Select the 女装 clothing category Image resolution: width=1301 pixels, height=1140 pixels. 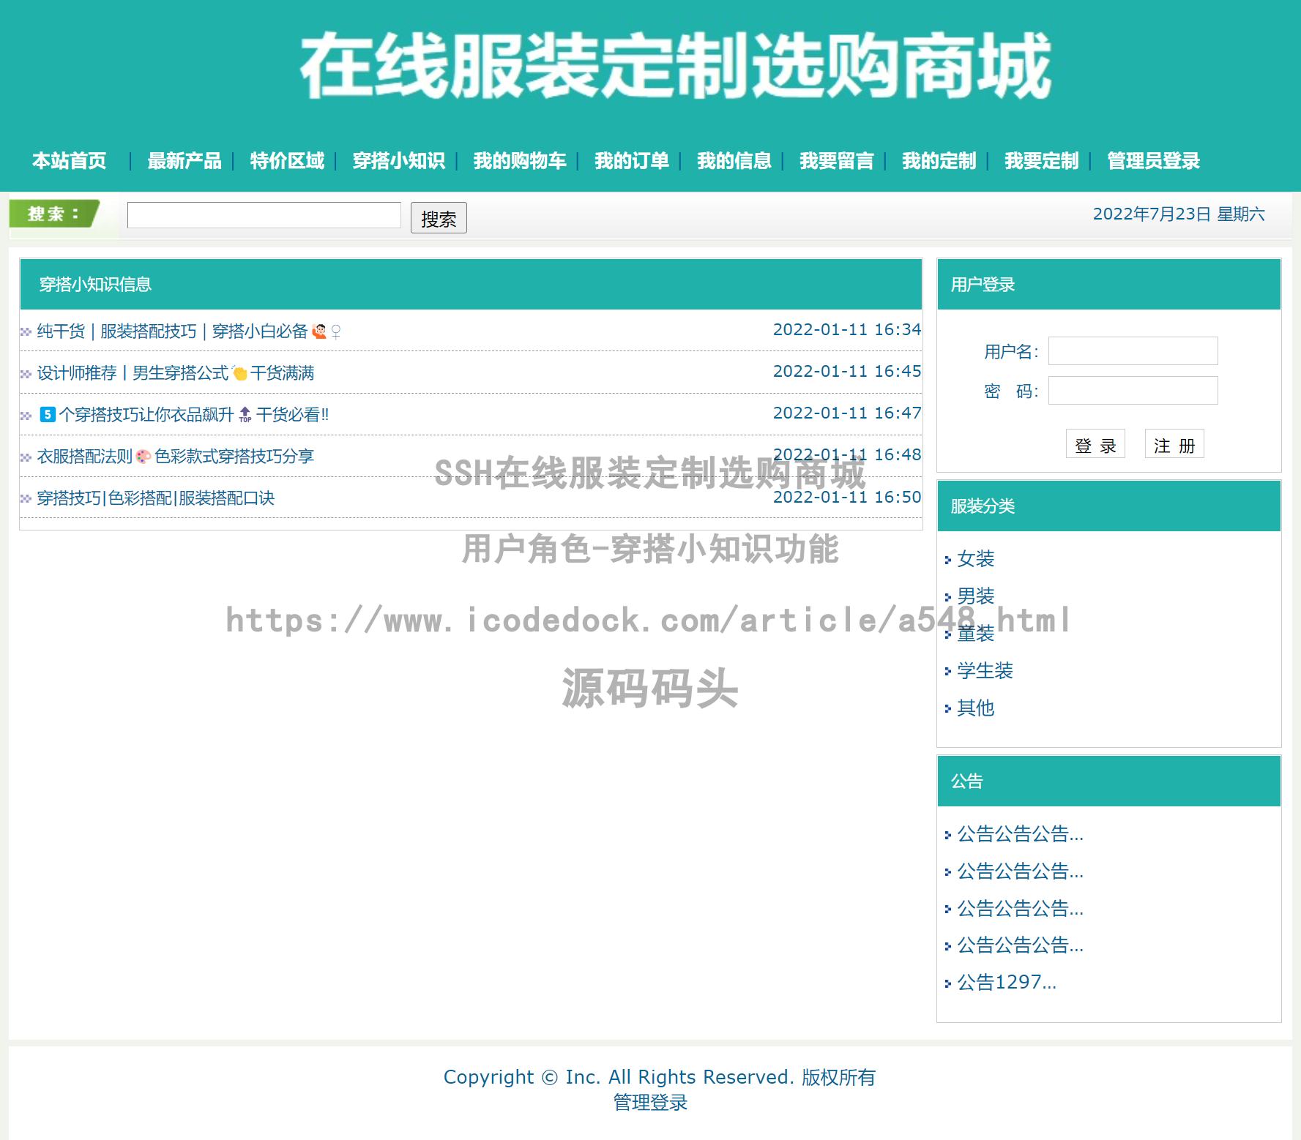coord(975,559)
